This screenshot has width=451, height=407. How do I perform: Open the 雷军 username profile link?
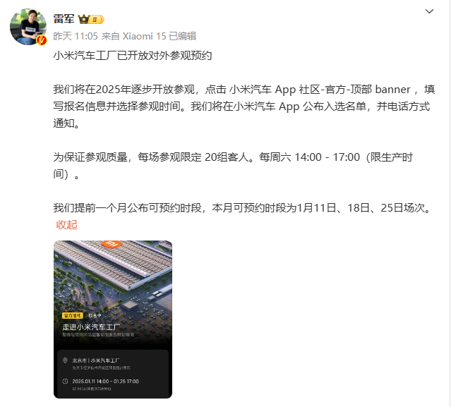pos(64,19)
